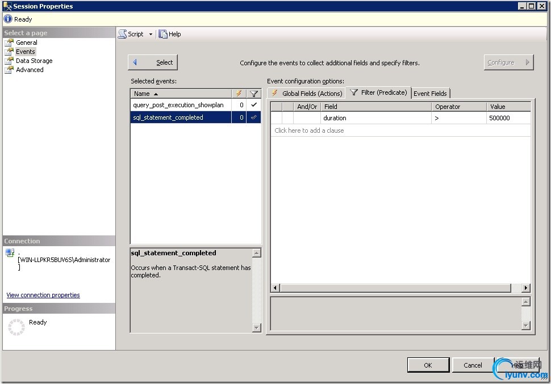Switch to Event Fields tab
The image size is (551, 384).
(430, 94)
